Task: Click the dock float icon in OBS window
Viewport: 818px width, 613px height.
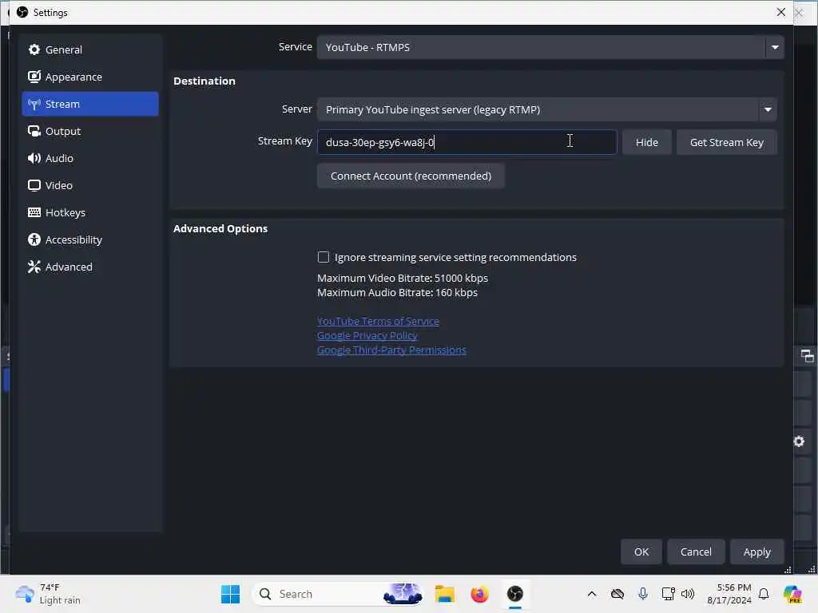Action: tap(807, 356)
